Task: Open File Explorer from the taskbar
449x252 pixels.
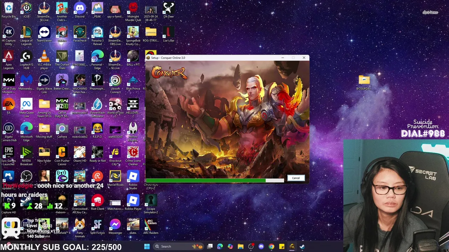Action: click(x=240, y=246)
